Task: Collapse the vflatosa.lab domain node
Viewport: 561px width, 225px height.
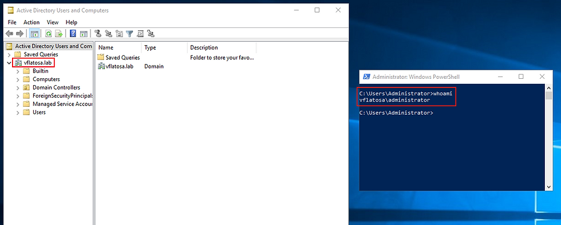Action: 9,63
